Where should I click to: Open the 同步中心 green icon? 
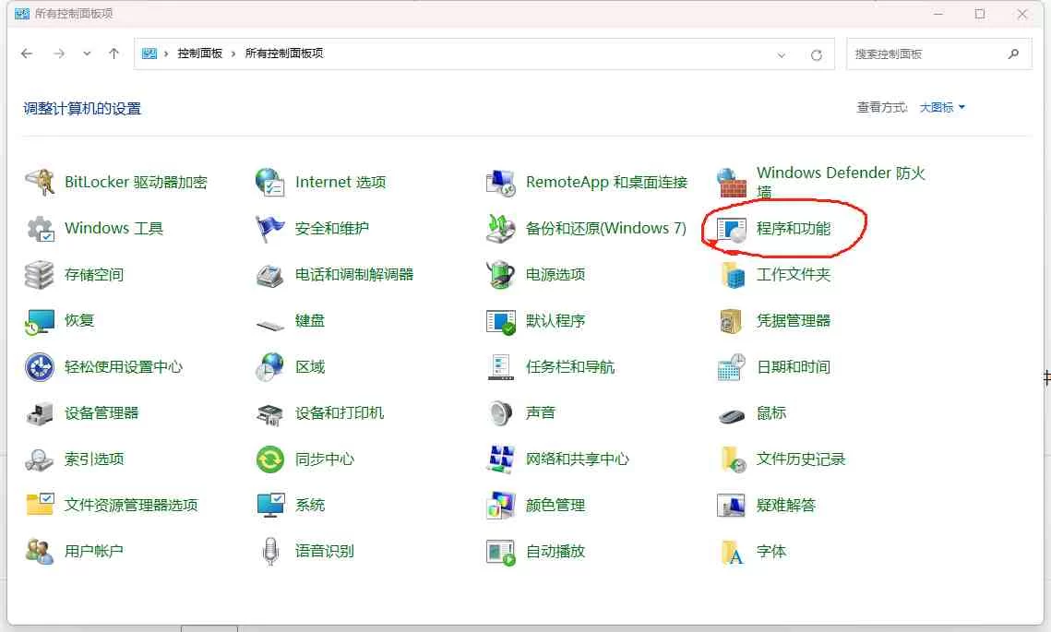tap(270, 459)
